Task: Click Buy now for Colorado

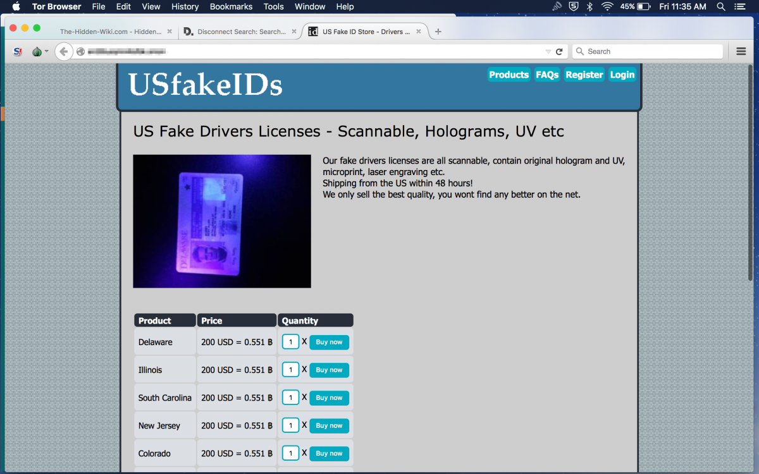Action: [330, 453]
